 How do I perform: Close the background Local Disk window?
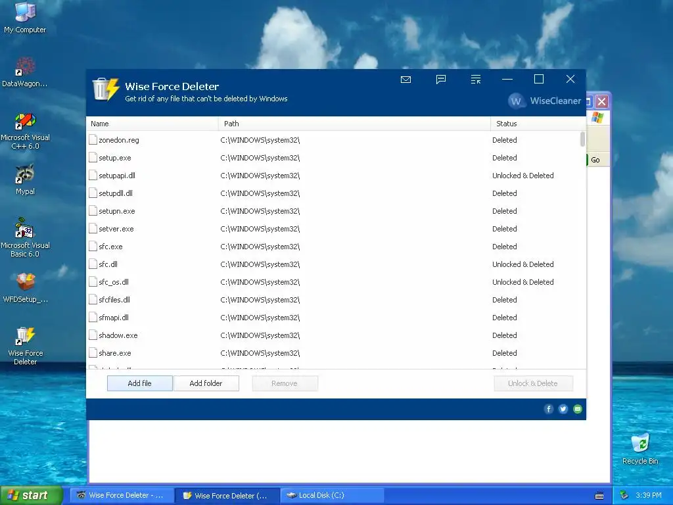[602, 102]
